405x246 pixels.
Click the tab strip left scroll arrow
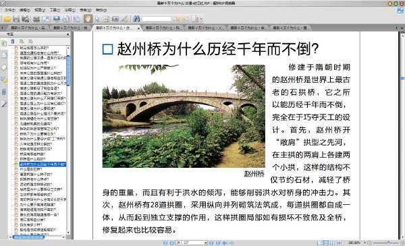pos(2,28)
